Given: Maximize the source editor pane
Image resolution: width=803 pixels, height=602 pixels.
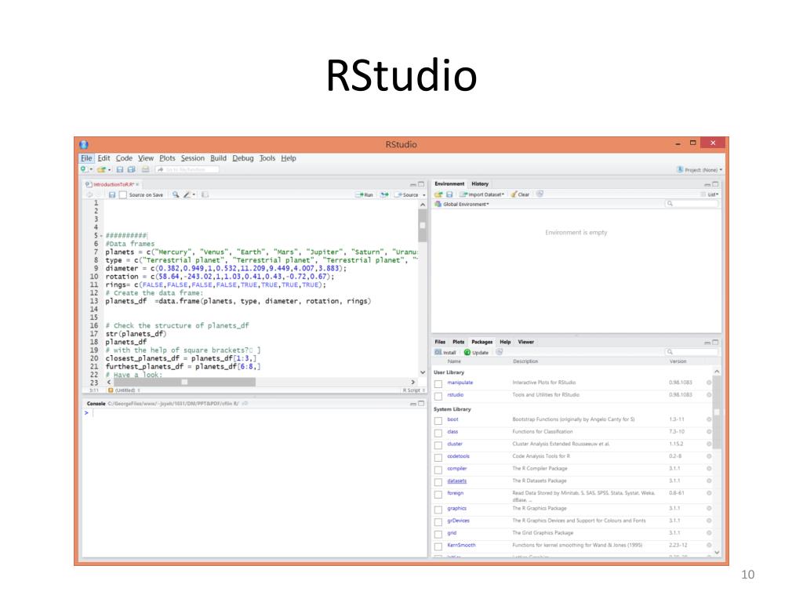Looking at the screenshot, I should [421, 184].
